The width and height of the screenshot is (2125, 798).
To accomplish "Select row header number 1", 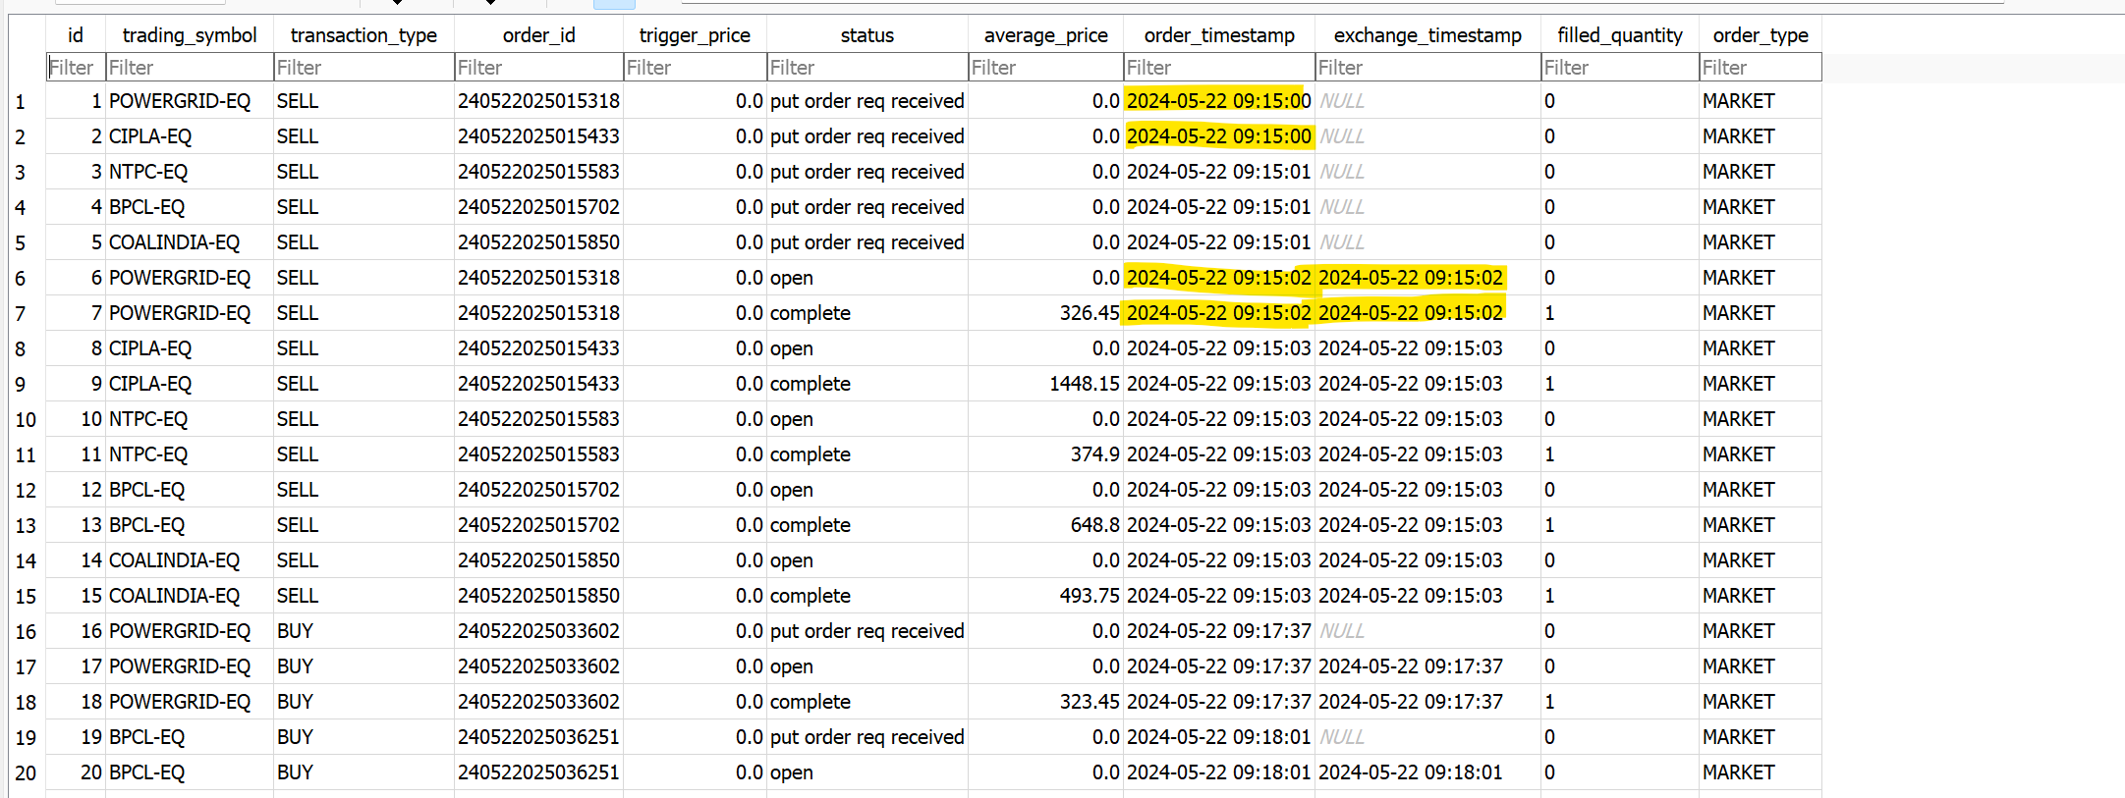I will coord(27,101).
